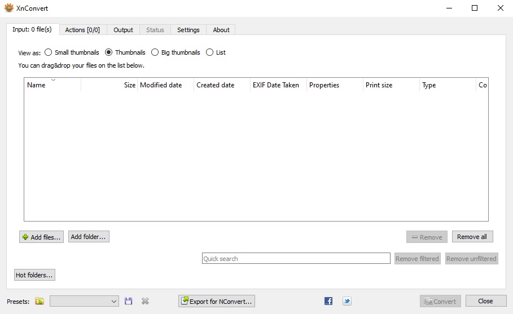Open the Settings tab

pos(188,30)
